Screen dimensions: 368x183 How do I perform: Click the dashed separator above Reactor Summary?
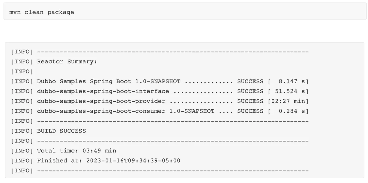[173, 52]
